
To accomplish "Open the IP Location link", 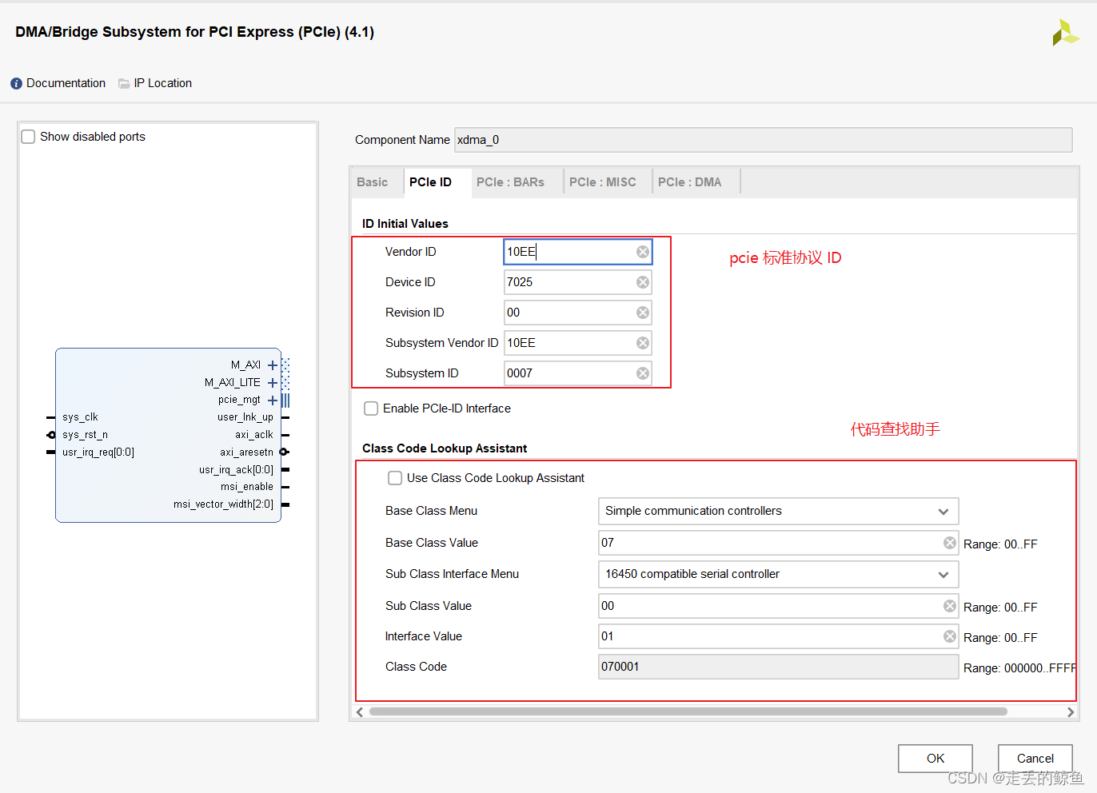I will 163,83.
